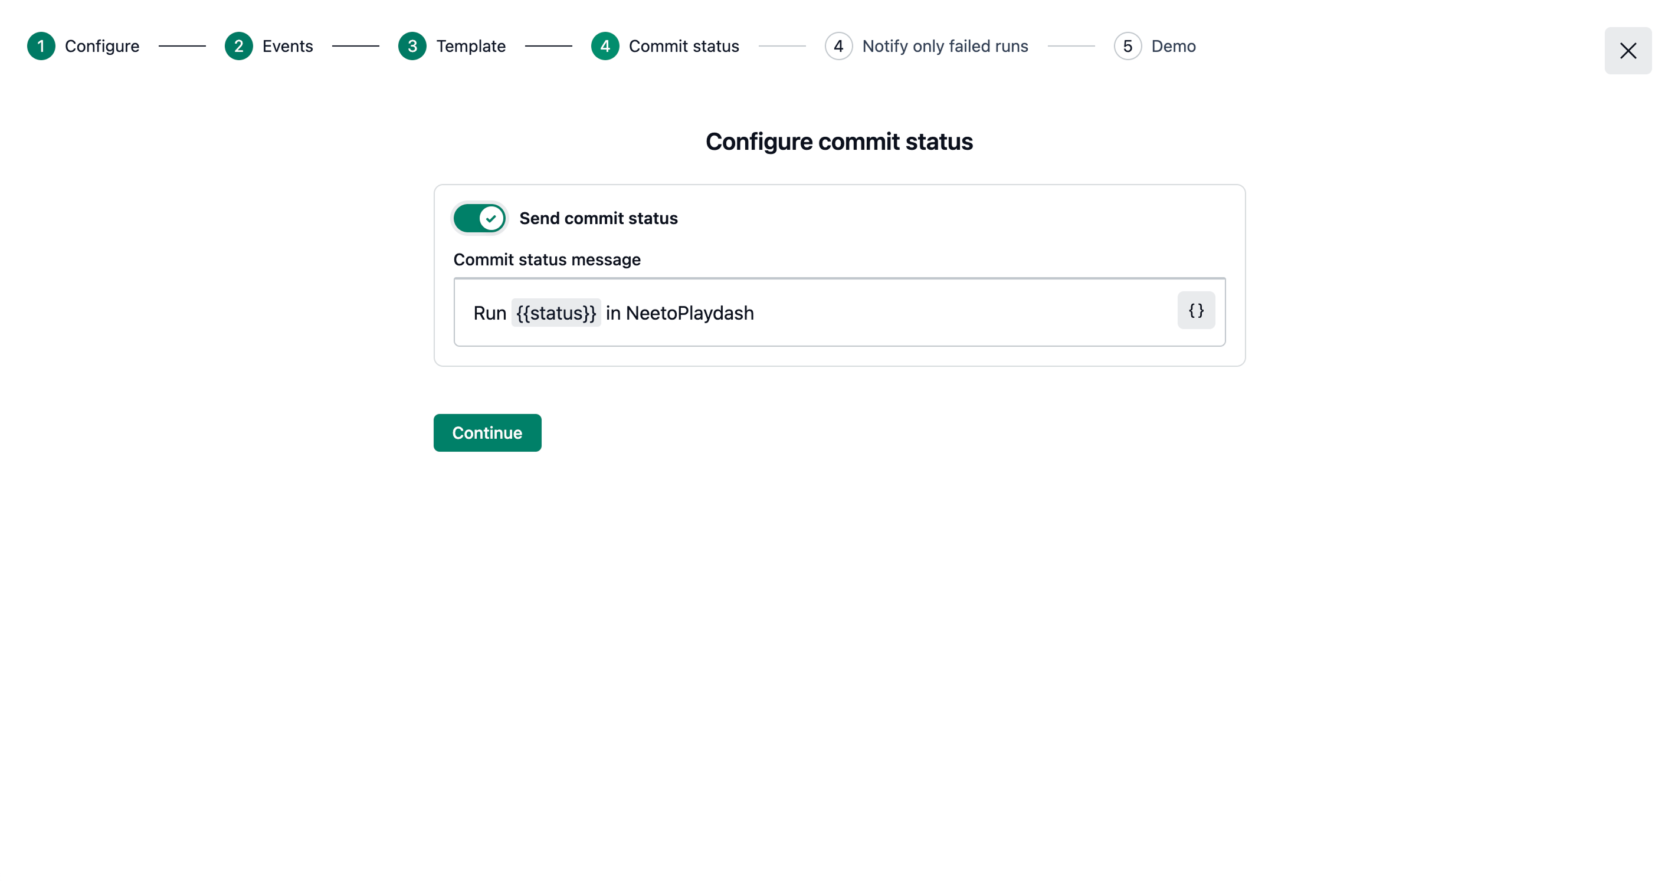Click the number 1 step circle
This screenshot has height=881, width=1678.
pyautogui.click(x=41, y=46)
